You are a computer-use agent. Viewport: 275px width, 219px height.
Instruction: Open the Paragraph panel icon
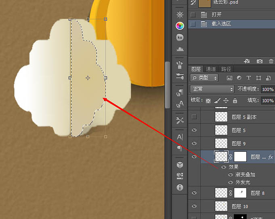180,148
